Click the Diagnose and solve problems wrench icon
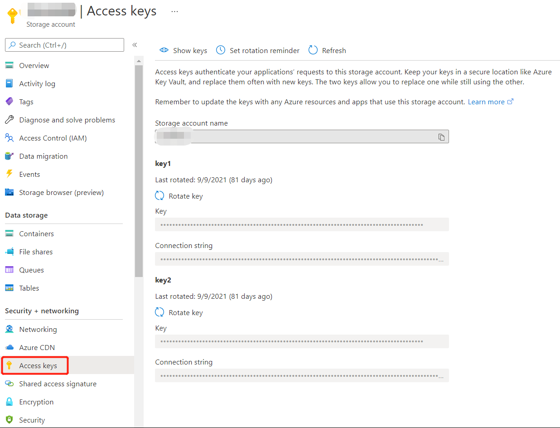The width and height of the screenshot is (560, 428). (9, 120)
